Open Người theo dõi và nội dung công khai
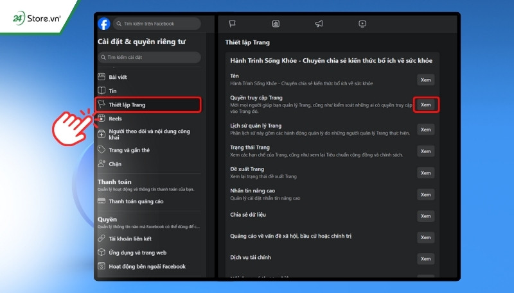514x293 pixels. click(x=149, y=134)
